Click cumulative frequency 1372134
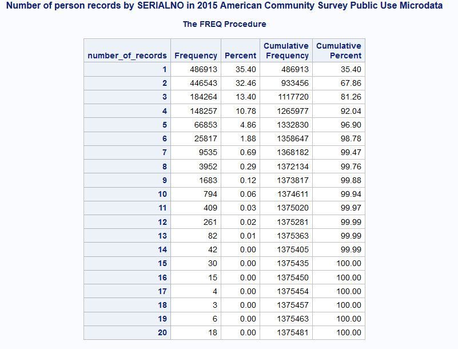Viewport: 458px width, 349px height. coord(293,166)
